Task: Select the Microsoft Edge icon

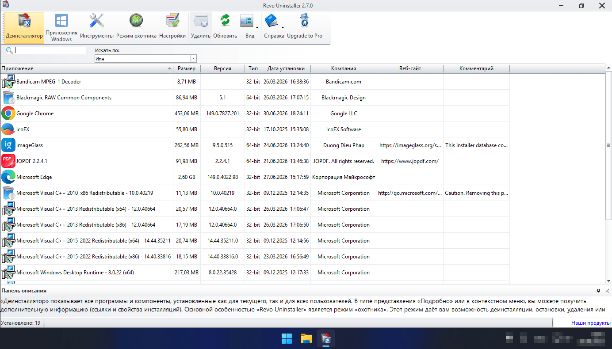Action: click(x=8, y=177)
